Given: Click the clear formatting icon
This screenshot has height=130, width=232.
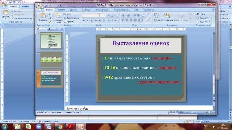Looking at the screenshot, I should point(117,16).
